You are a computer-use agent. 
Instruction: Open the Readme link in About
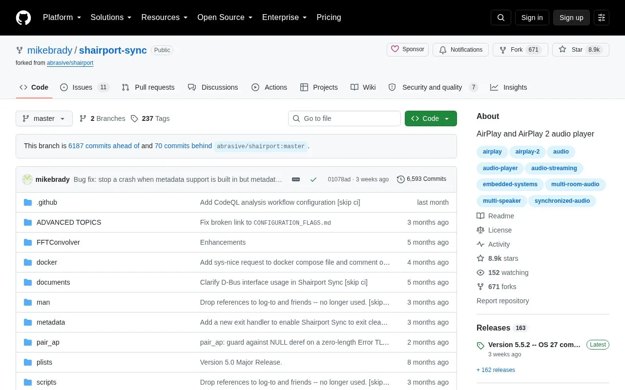496,216
